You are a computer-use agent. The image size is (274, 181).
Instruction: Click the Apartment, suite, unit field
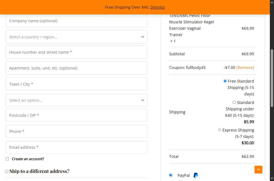(x=76, y=68)
